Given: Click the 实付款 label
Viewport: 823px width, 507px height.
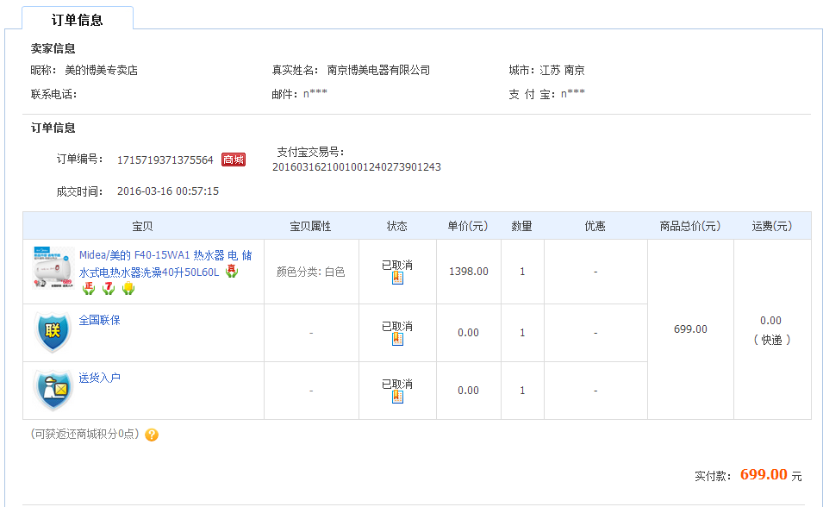Looking at the screenshot, I should click(713, 476).
